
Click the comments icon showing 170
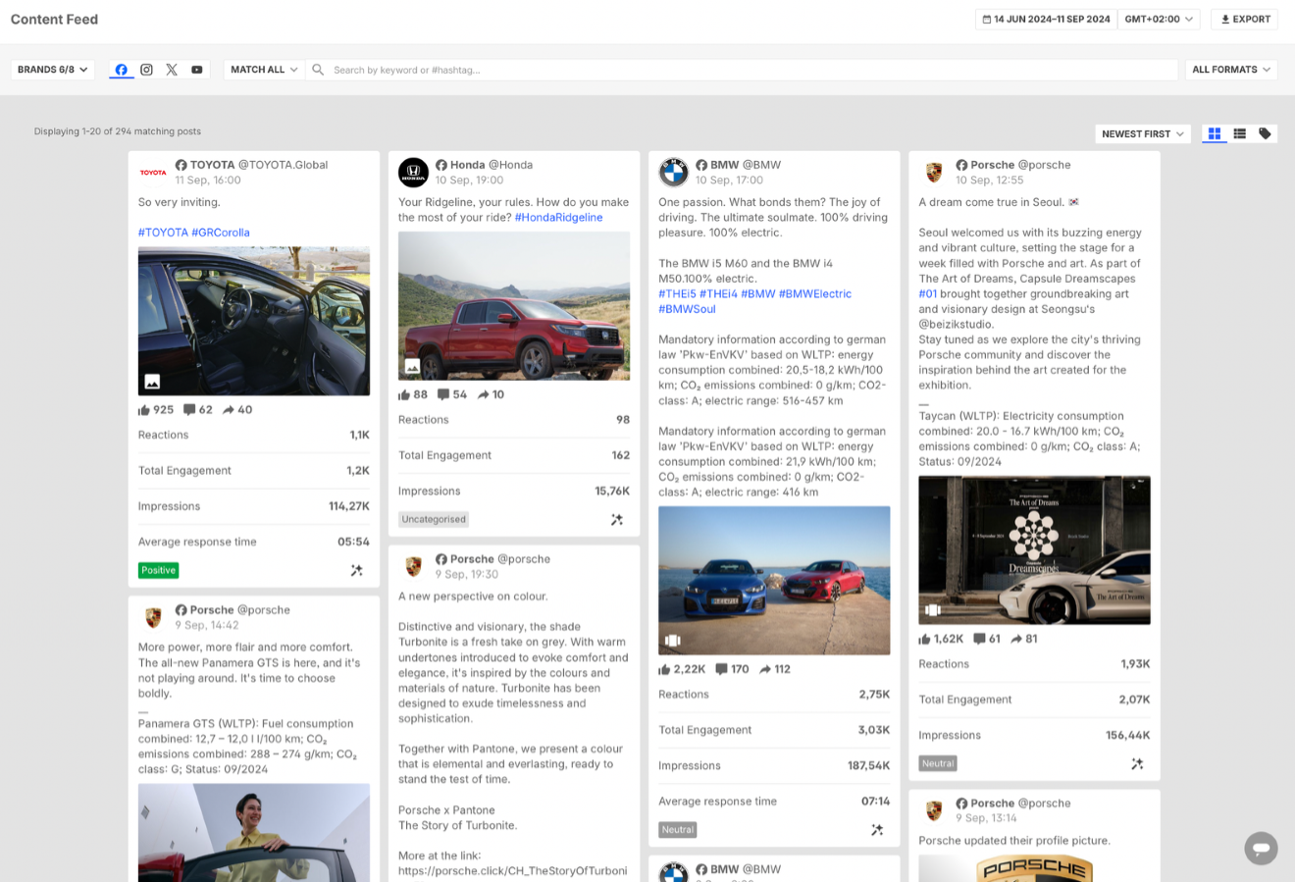[x=721, y=669]
